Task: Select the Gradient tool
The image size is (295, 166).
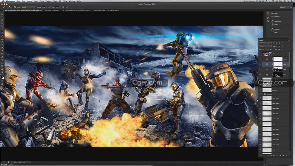Action: 2,48
